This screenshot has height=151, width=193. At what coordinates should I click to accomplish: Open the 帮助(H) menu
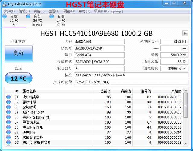click(x=84, y=11)
